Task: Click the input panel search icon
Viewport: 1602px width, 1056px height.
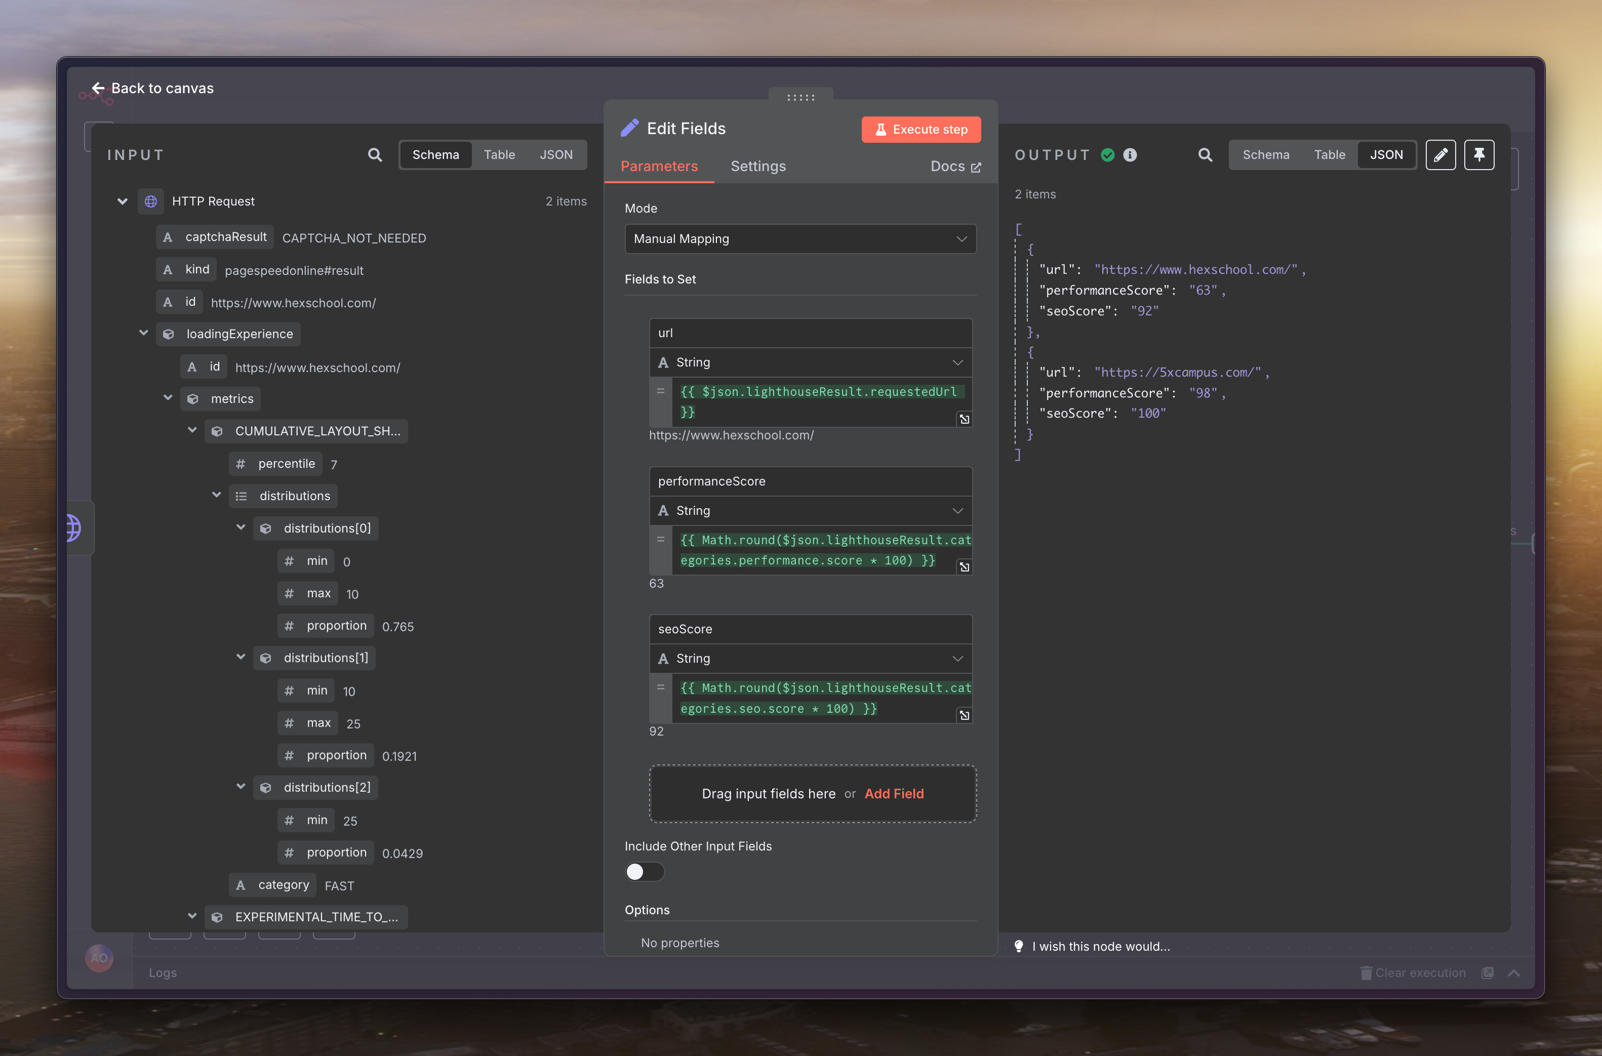Action: 375,155
